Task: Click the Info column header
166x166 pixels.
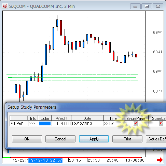Action: pos(33,118)
